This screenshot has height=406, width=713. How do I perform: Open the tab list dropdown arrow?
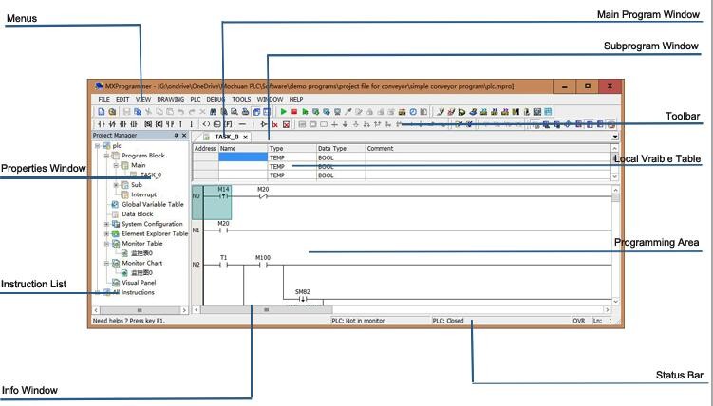coord(614,137)
